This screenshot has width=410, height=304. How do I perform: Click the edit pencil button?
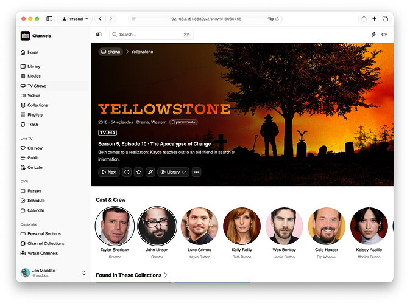click(150, 172)
